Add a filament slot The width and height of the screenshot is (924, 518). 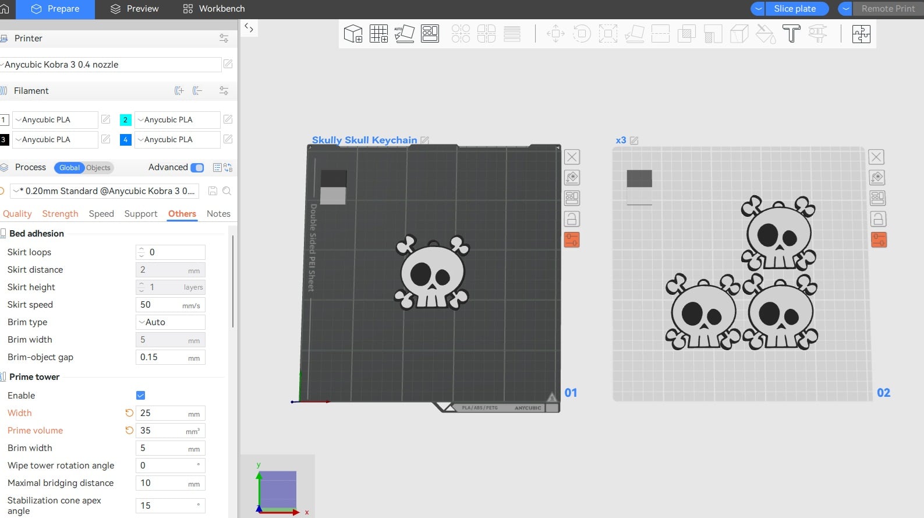(x=179, y=91)
